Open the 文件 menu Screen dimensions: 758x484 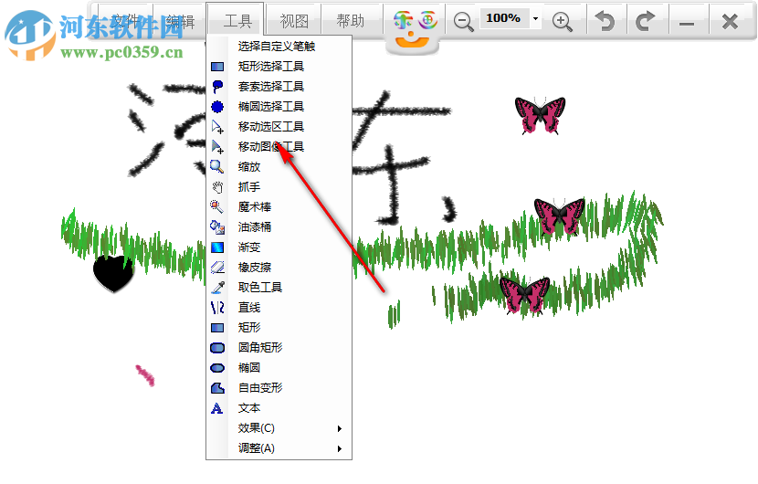point(126,21)
